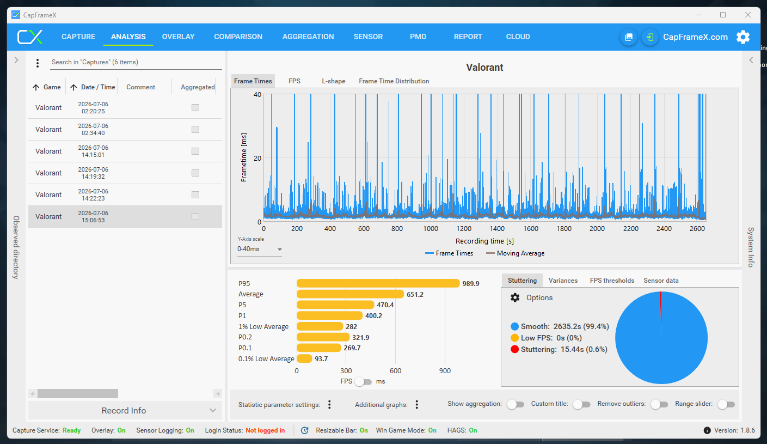Image resolution: width=767 pixels, height=444 pixels.
Task: Open the stuttering Options gear
Action: [515, 297]
